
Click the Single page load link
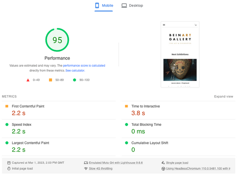pos(177,163)
